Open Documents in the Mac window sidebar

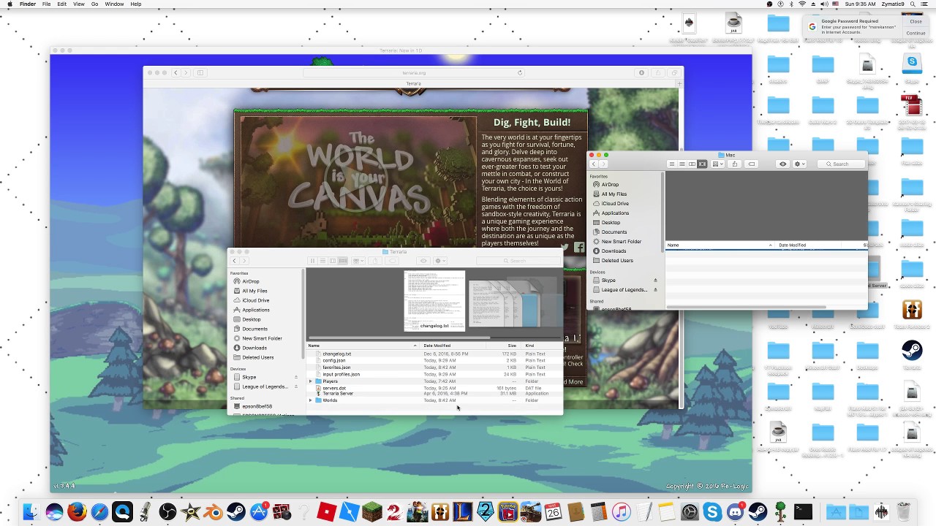614,232
